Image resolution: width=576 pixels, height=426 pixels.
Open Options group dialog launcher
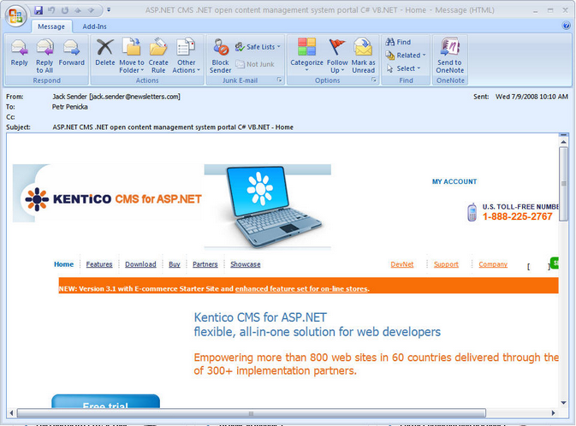point(374,80)
